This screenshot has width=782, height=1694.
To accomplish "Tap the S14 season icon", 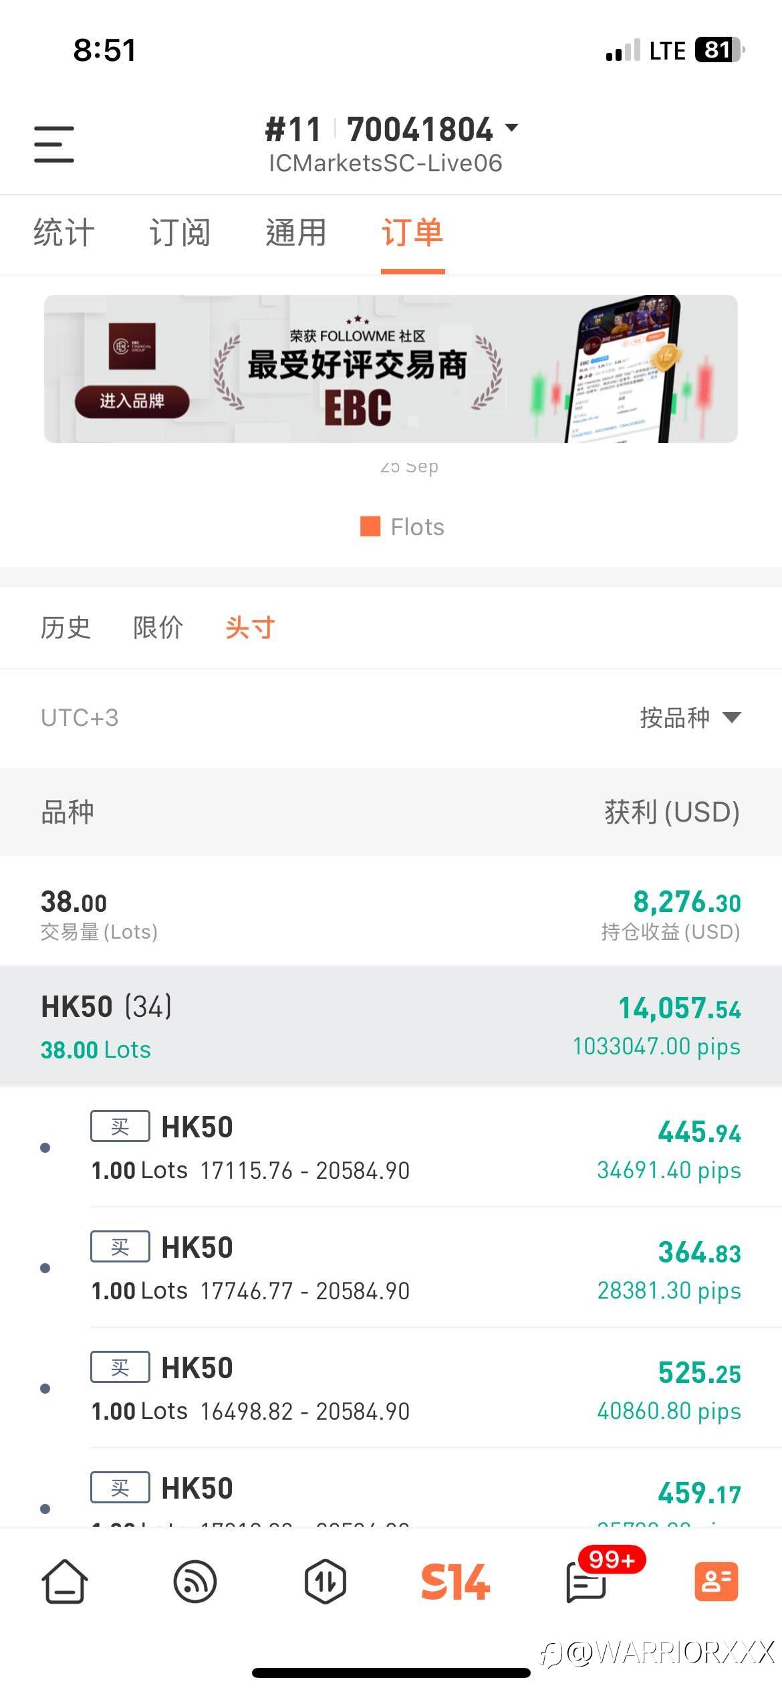I will point(455,1581).
